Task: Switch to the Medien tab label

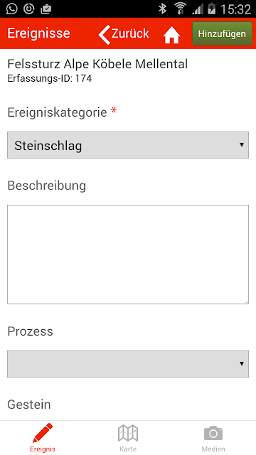Action: [213, 449]
